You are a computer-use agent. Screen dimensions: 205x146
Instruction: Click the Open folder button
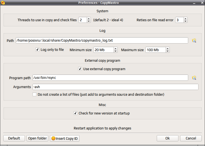[x=37, y=138]
